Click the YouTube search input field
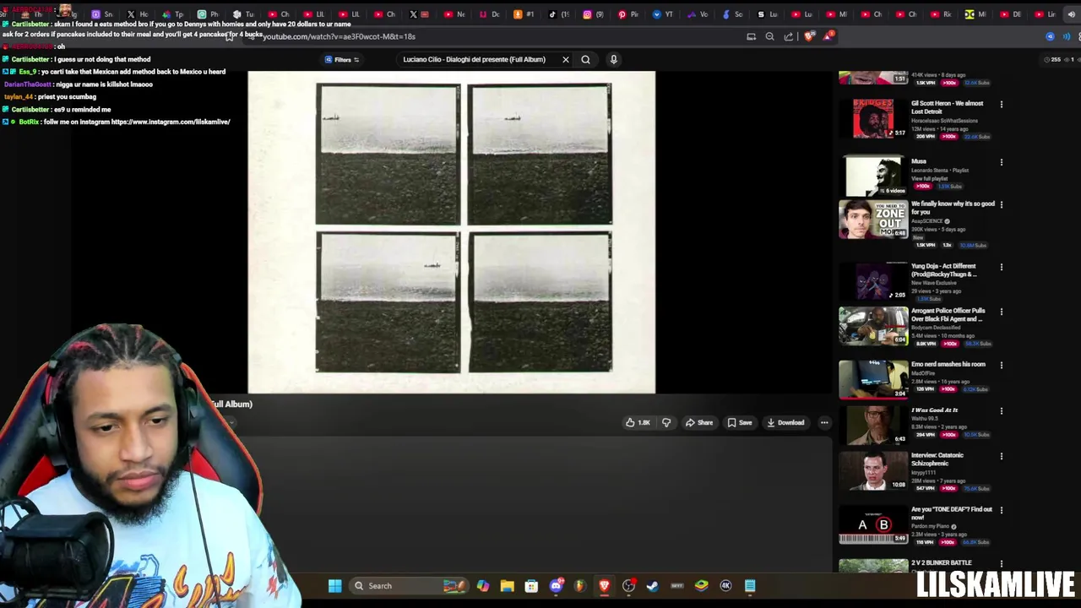The width and height of the screenshot is (1081, 608). click(x=475, y=59)
